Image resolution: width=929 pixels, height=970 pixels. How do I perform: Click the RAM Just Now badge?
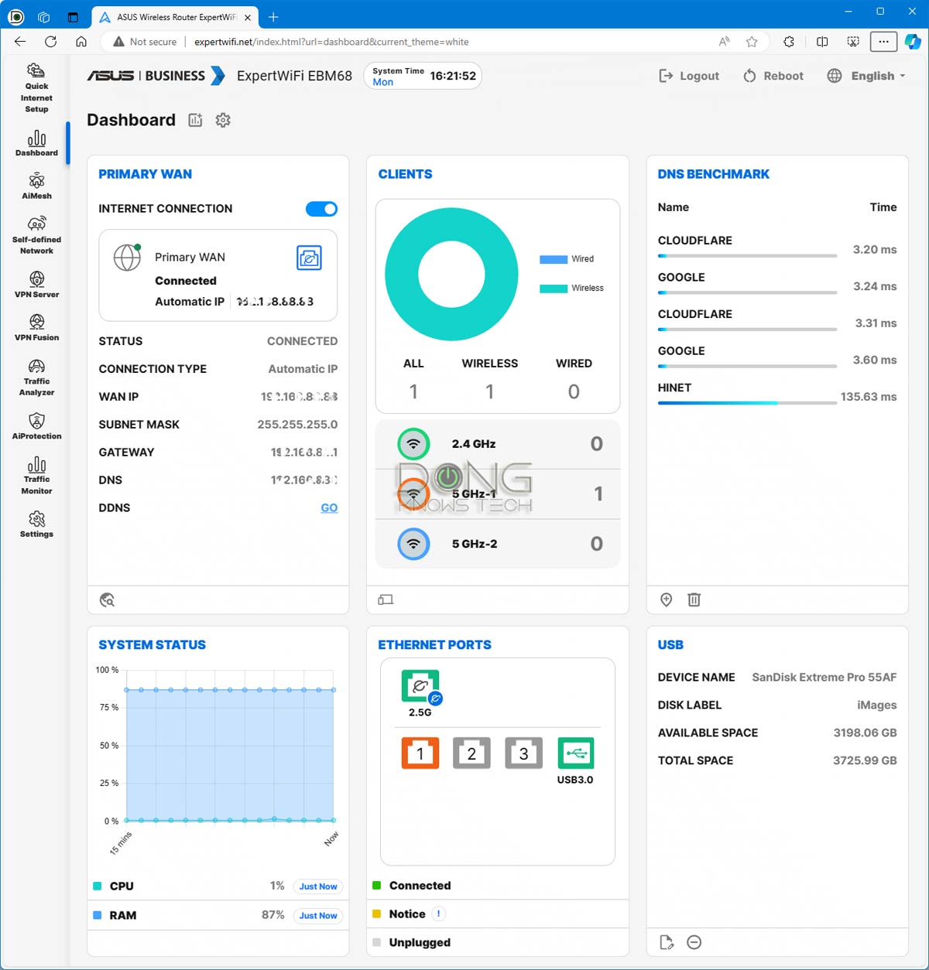pyautogui.click(x=318, y=916)
